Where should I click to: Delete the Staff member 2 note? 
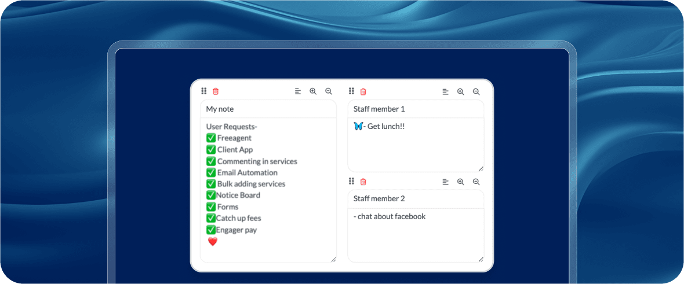click(x=363, y=182)
